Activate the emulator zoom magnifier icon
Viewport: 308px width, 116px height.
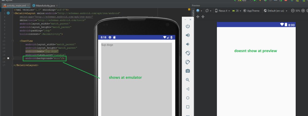click(x=188, y=80)
